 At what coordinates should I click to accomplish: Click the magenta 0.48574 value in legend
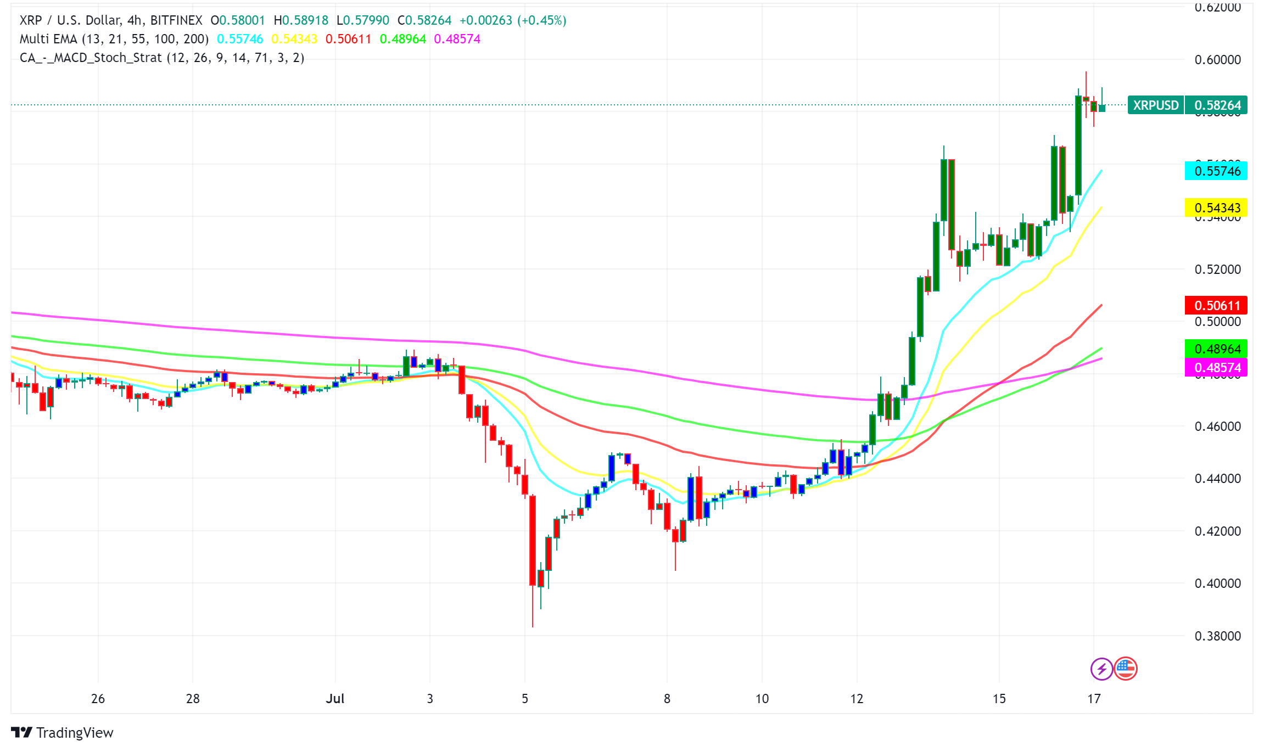pos(457,39)
